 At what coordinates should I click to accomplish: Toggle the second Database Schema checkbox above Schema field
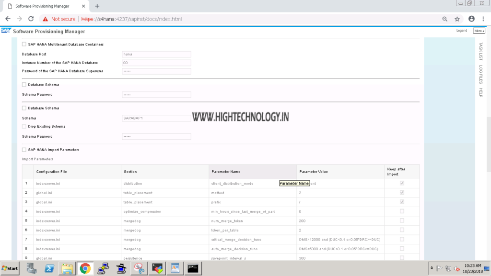[24, 108]
